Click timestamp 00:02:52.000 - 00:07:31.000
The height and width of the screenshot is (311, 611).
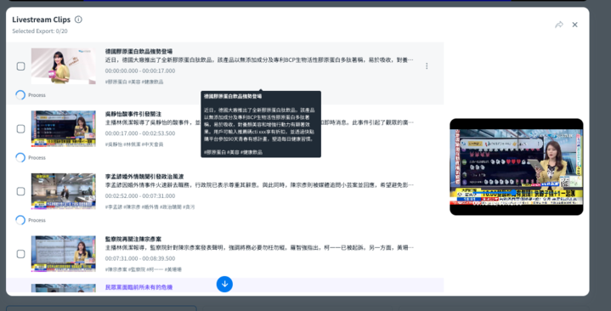point(140,196)
